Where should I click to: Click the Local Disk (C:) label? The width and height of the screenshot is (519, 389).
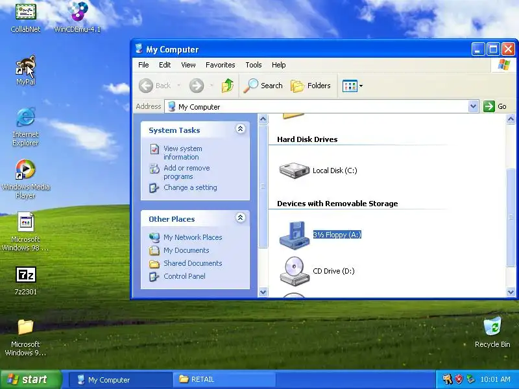335,171
